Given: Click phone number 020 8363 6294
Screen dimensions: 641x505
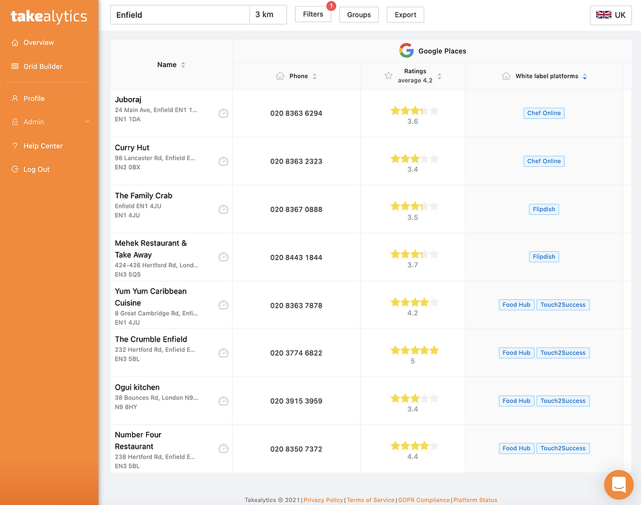Looking at the screenshot, I should pos(296,113).
